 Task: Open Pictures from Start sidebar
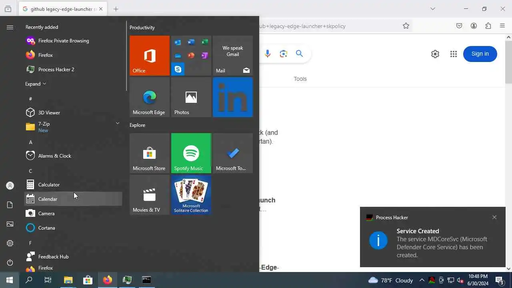coord(10,224)
